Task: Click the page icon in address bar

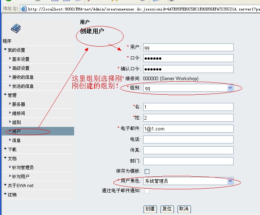Action: 24,9
